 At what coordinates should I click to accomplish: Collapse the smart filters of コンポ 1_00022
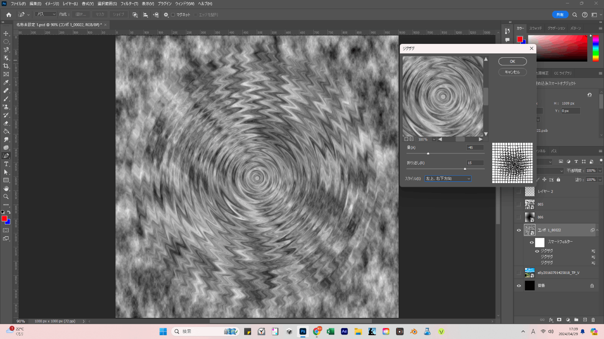(x=598, y=230)
